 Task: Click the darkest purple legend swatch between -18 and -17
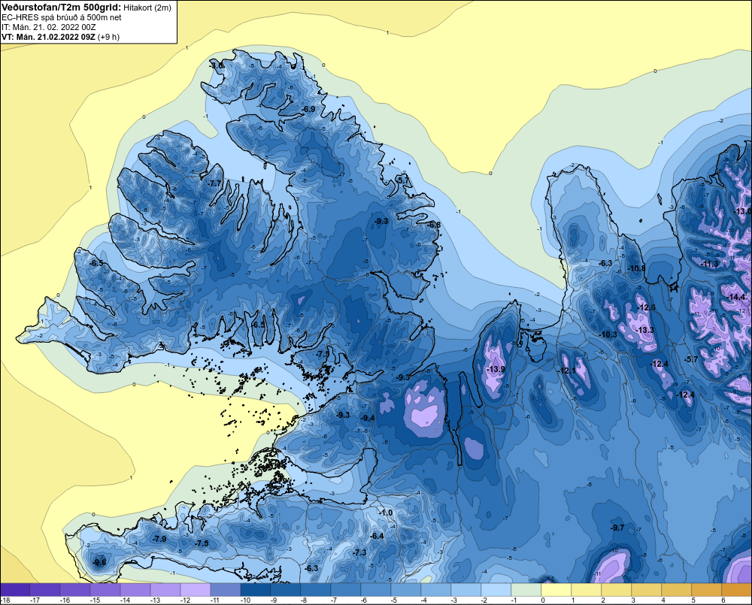pos(15,590)
